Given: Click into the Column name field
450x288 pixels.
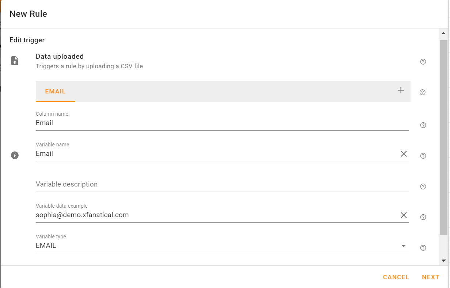Looking at the screenshot, I should coord(183,123).
